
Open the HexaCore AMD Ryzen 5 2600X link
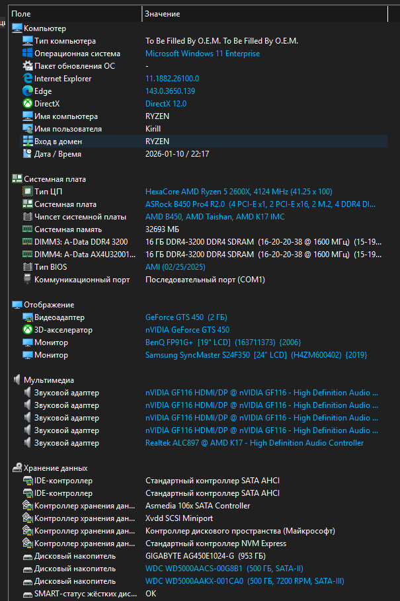[239, 191]
